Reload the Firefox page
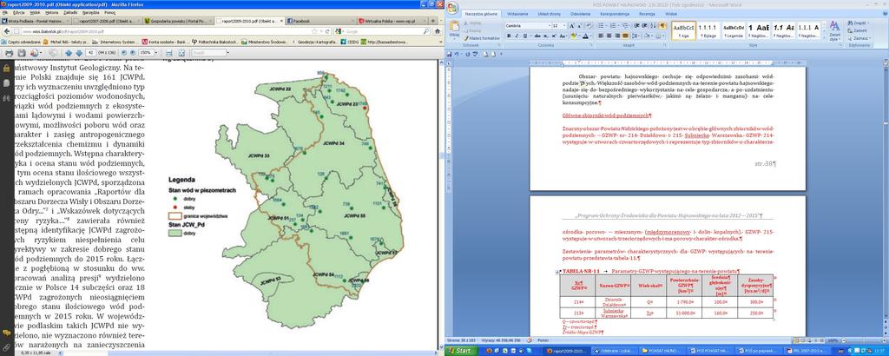The image size is (889, 356). (327, 31)
